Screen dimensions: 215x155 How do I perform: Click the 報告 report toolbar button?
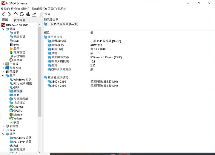[x=45, y=14]
